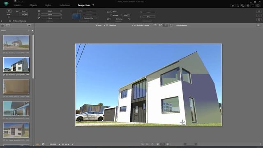This screenshot has width=263, height=148.
Task: Open the heliodon selection dropdown
Action: [51, 11]
